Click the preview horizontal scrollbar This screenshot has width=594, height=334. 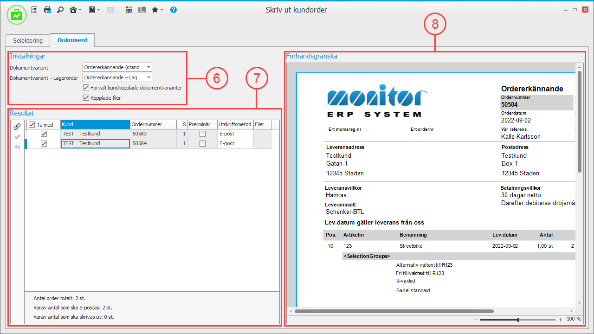coord(394,311)
